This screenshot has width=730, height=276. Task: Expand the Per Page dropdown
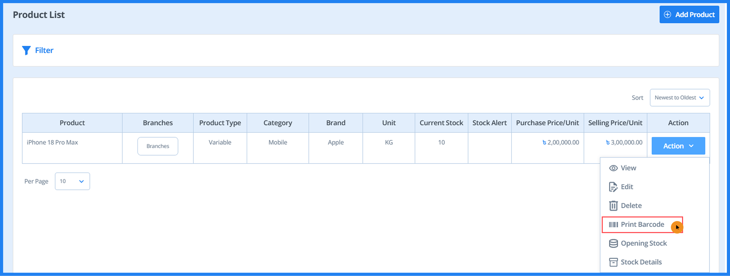coord(72,181)
